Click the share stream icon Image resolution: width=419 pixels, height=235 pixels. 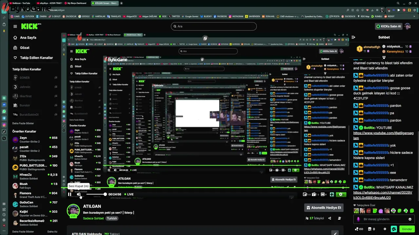coord(330,218)
